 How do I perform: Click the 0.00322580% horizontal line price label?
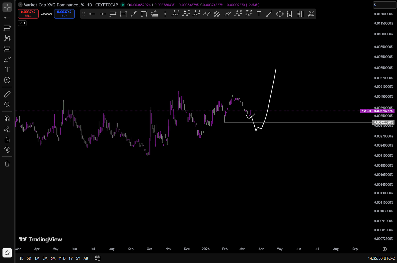(383, 122)
